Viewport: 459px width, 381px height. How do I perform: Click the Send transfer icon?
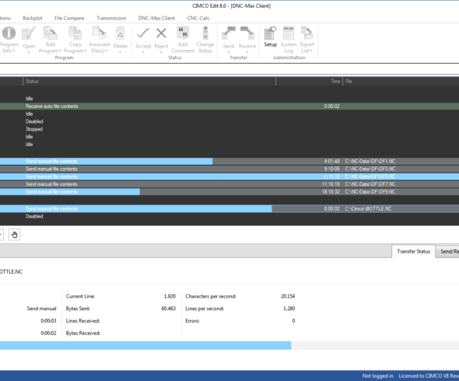(228, 33)
